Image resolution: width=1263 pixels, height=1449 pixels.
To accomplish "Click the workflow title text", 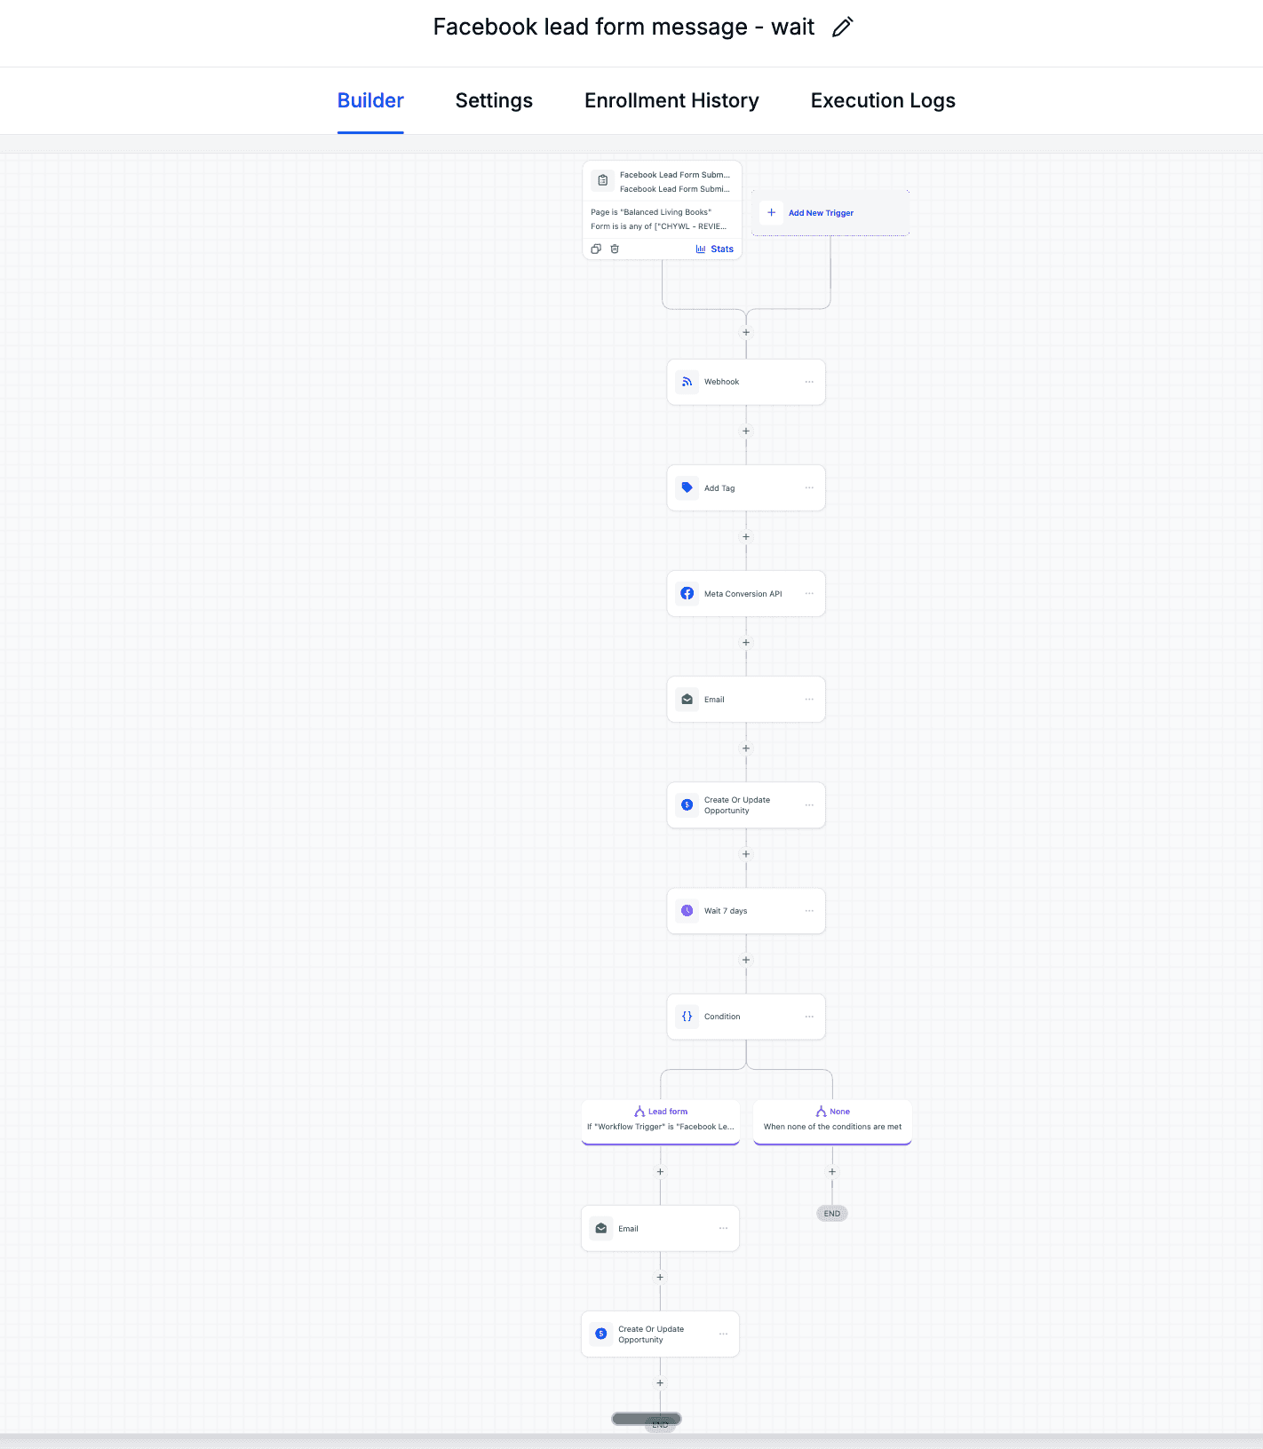I will (624, 27).
